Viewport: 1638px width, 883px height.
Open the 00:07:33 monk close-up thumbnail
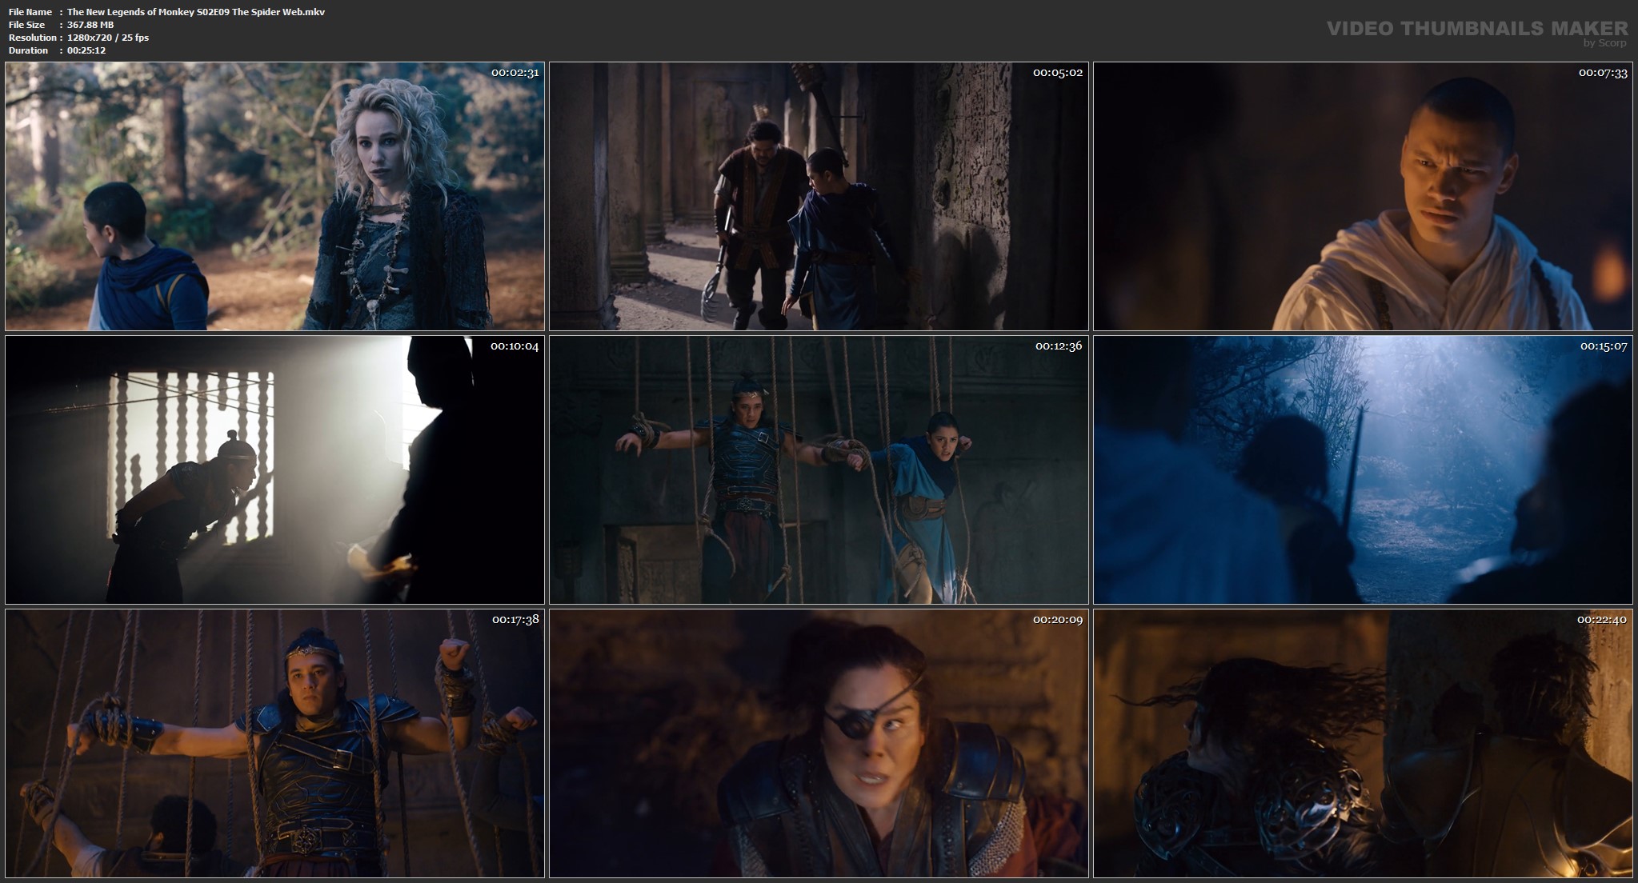click(x=1363, y=197)
